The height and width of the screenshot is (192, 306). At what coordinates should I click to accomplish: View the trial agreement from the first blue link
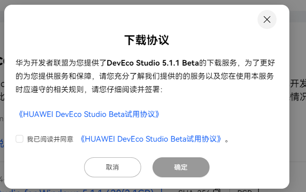point(88,115)
